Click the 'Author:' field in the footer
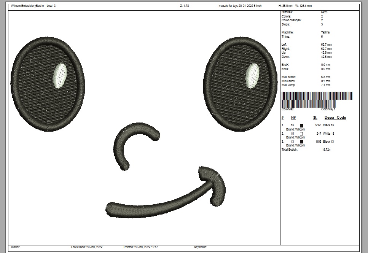The width and height of the screenshot is (368, 253). pyautogui.click(x=16, y=247)
